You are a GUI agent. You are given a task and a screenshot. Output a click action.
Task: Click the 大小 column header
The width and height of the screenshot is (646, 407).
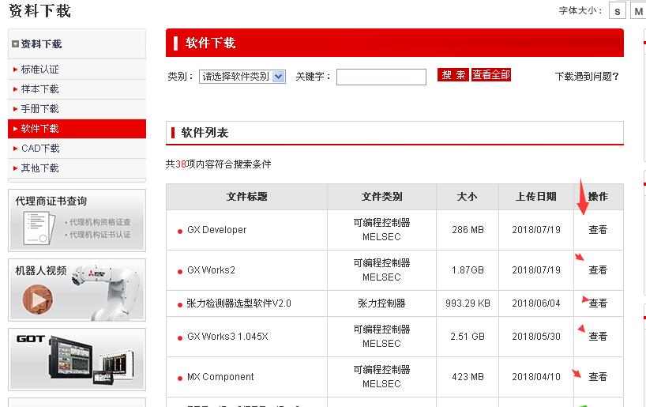(468, 197)
